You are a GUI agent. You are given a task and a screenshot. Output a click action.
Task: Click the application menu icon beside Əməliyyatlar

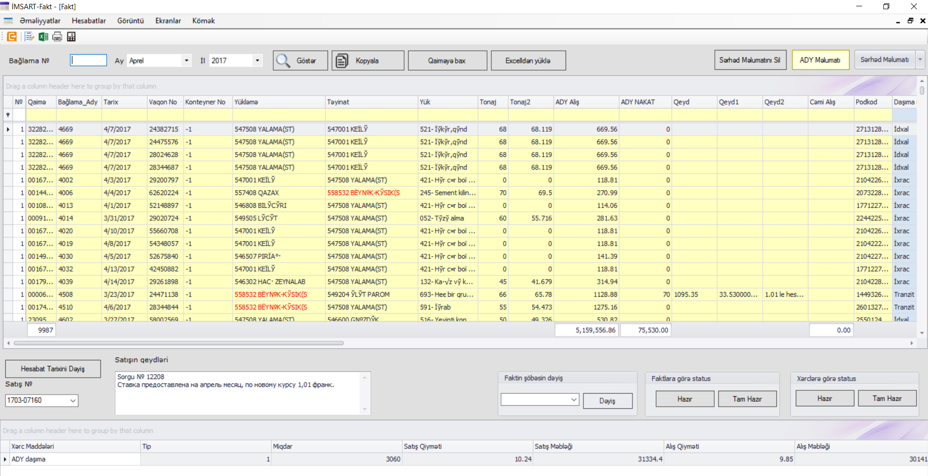pos(8,21)
